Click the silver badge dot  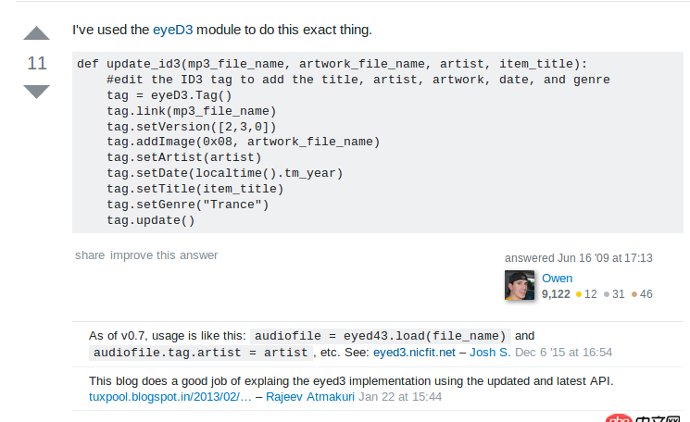click(x=607, y=294)
